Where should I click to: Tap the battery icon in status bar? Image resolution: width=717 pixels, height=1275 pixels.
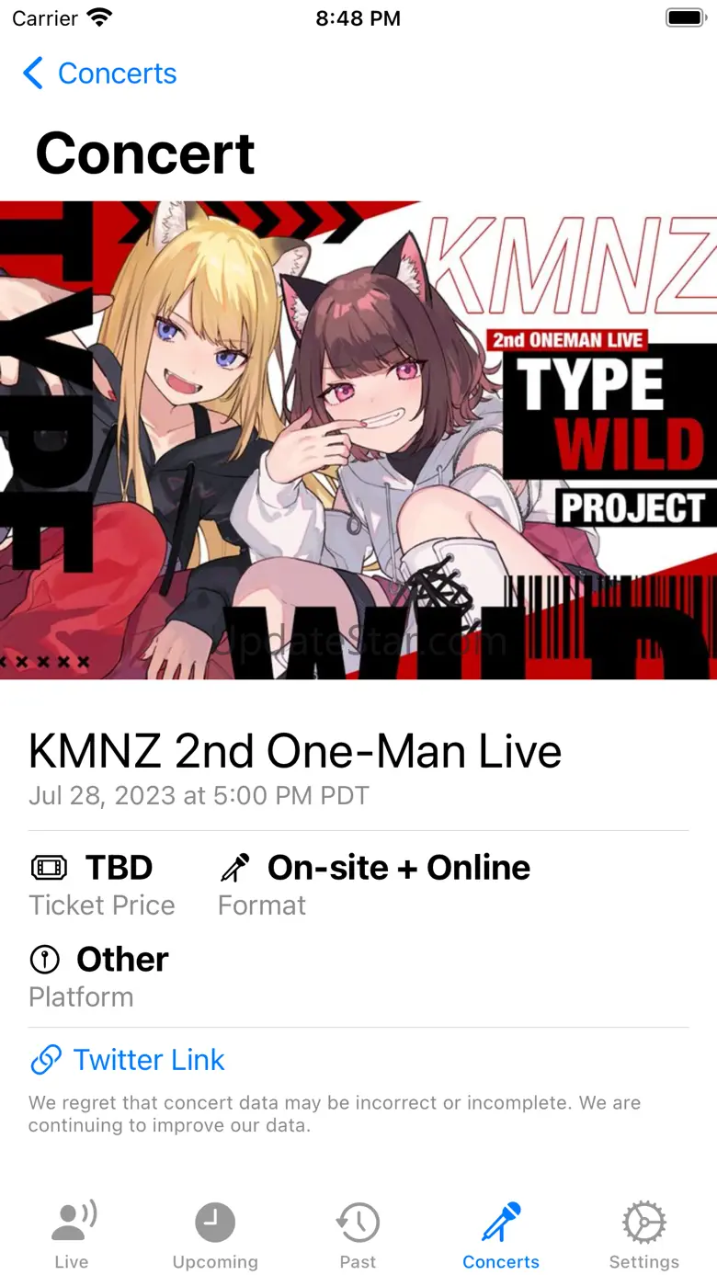pyautogui.click(x=686, y=17)
